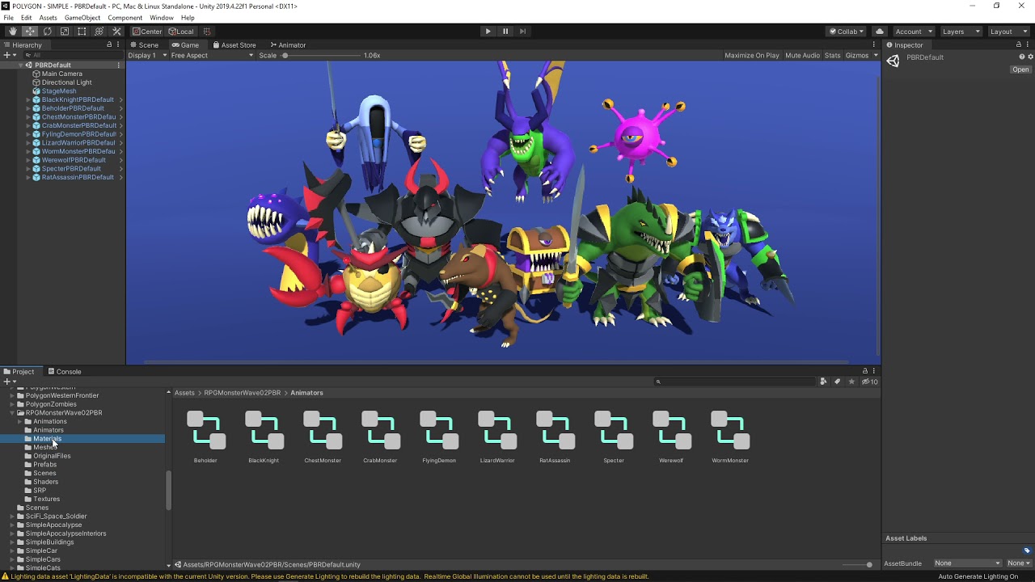1035x582 pixels.
Task: Select the Specter animator asset
Action: coord(613,437)
